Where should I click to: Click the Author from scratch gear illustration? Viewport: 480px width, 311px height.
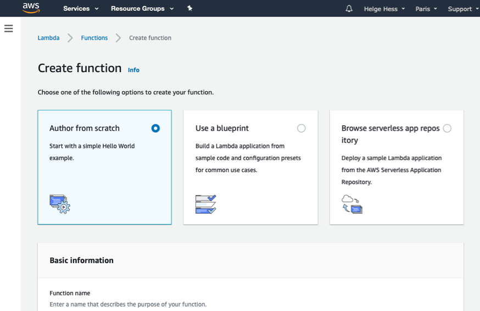click(60, 204)
